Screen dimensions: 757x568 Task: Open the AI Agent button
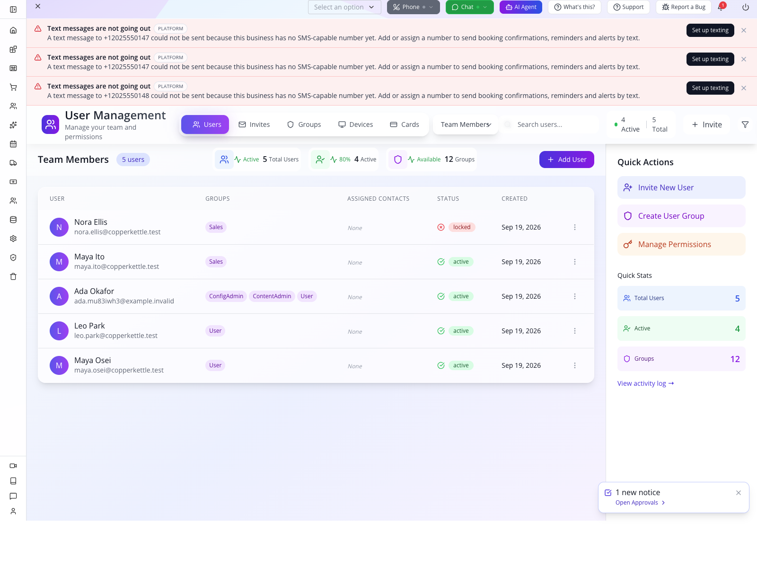[521, 7]
